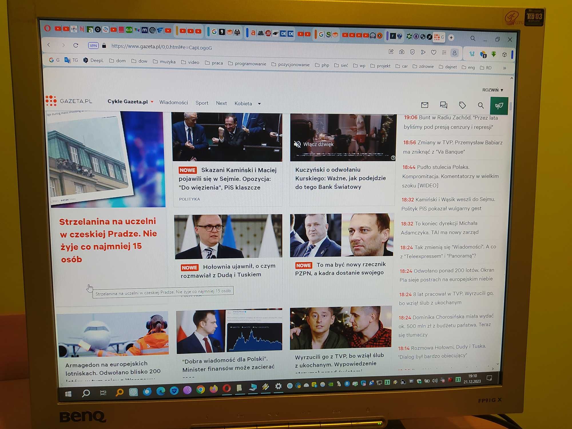Open the Easy Setup sliders icon

click(x=444, y=52)
